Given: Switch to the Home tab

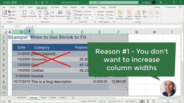Looking at the screenshot, I should [x=12, y=7].
